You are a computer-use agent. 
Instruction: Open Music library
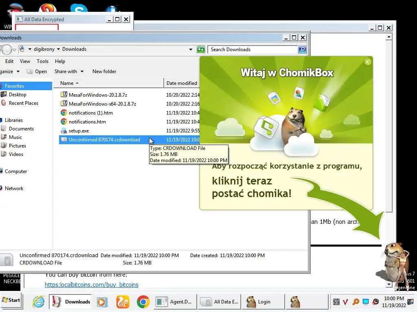pos(15,137)
